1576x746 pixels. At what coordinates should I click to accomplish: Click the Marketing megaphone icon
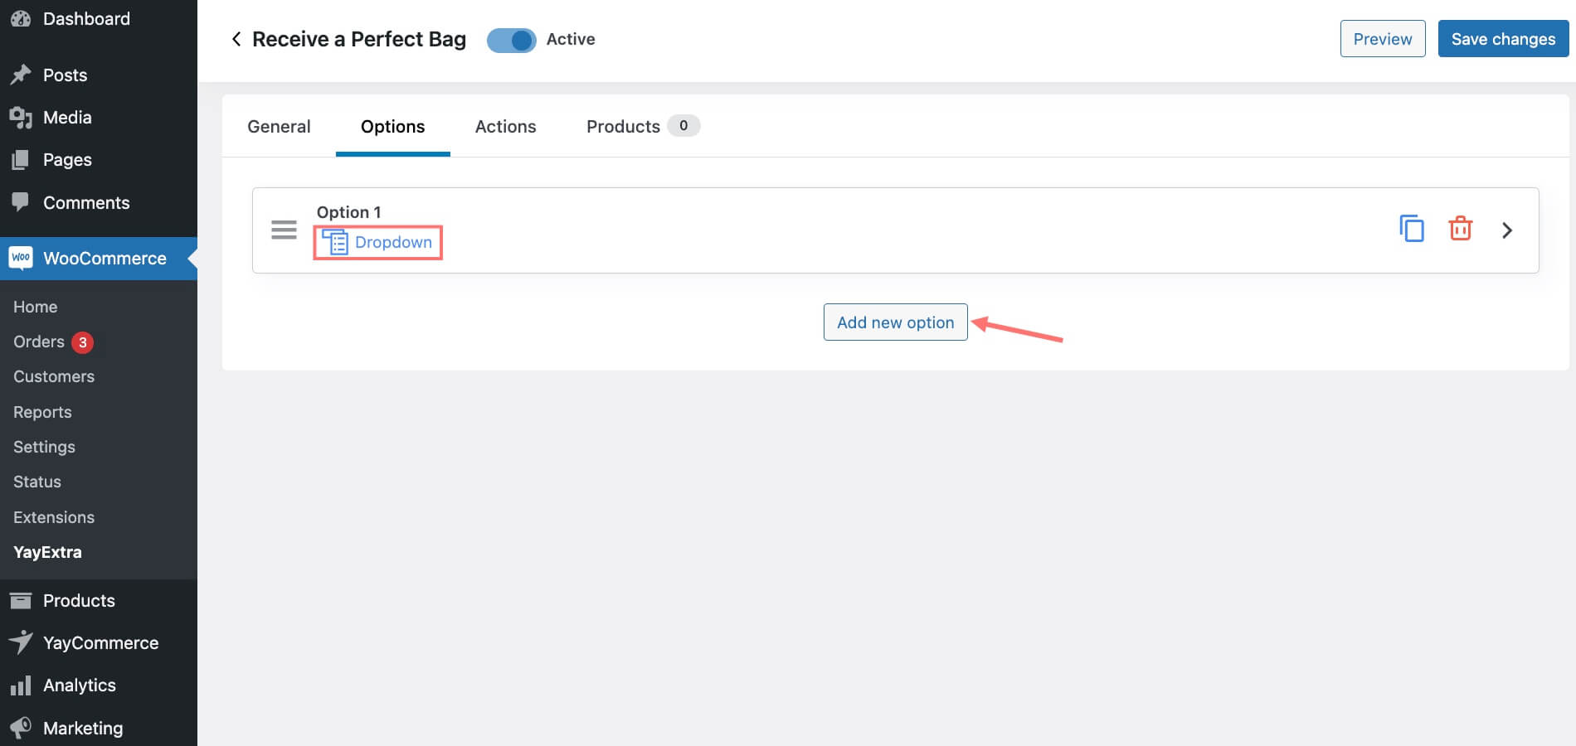21,728
